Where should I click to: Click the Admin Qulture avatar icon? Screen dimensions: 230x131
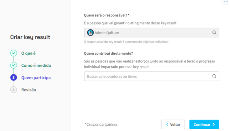90,32
